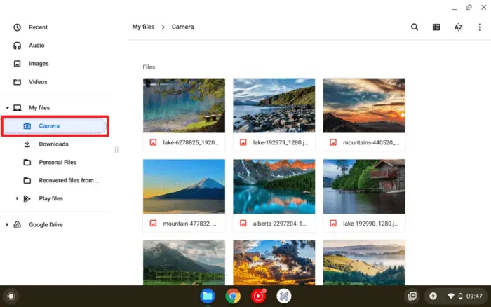Click the Wi-Fi status icon

(450, 296)
